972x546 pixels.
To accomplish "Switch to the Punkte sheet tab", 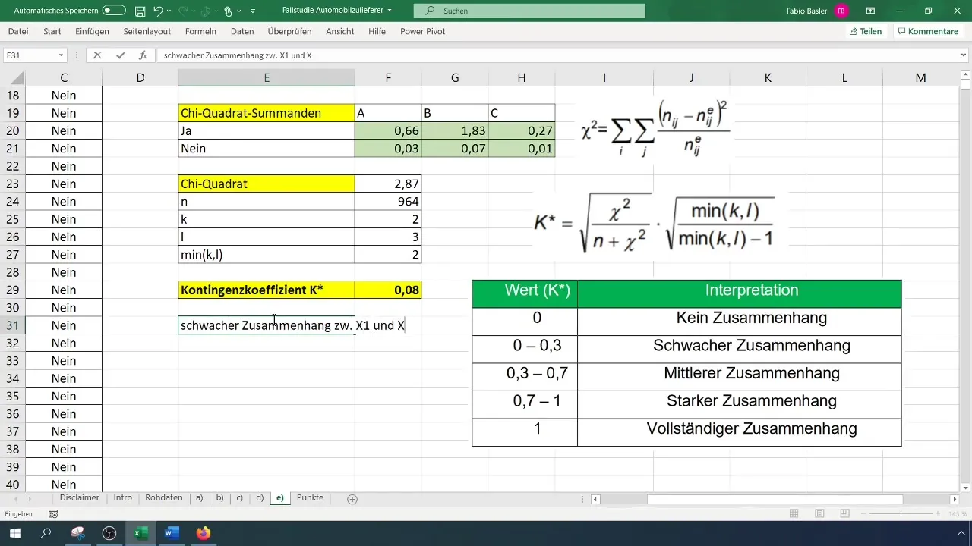I will click(x=310, y=498).
